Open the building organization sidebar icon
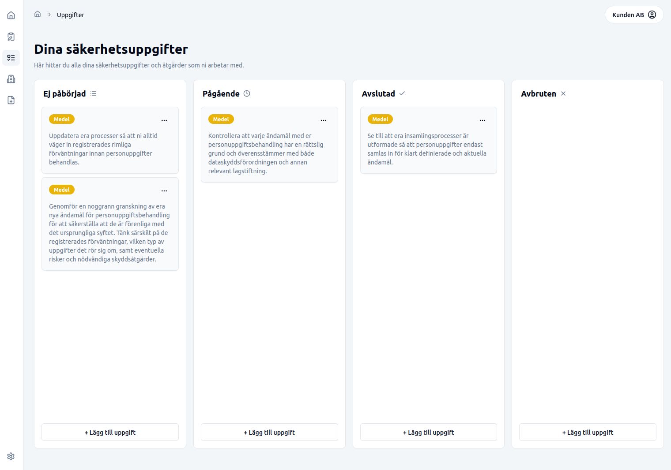 pyautogui.click(x=11, y=79)
